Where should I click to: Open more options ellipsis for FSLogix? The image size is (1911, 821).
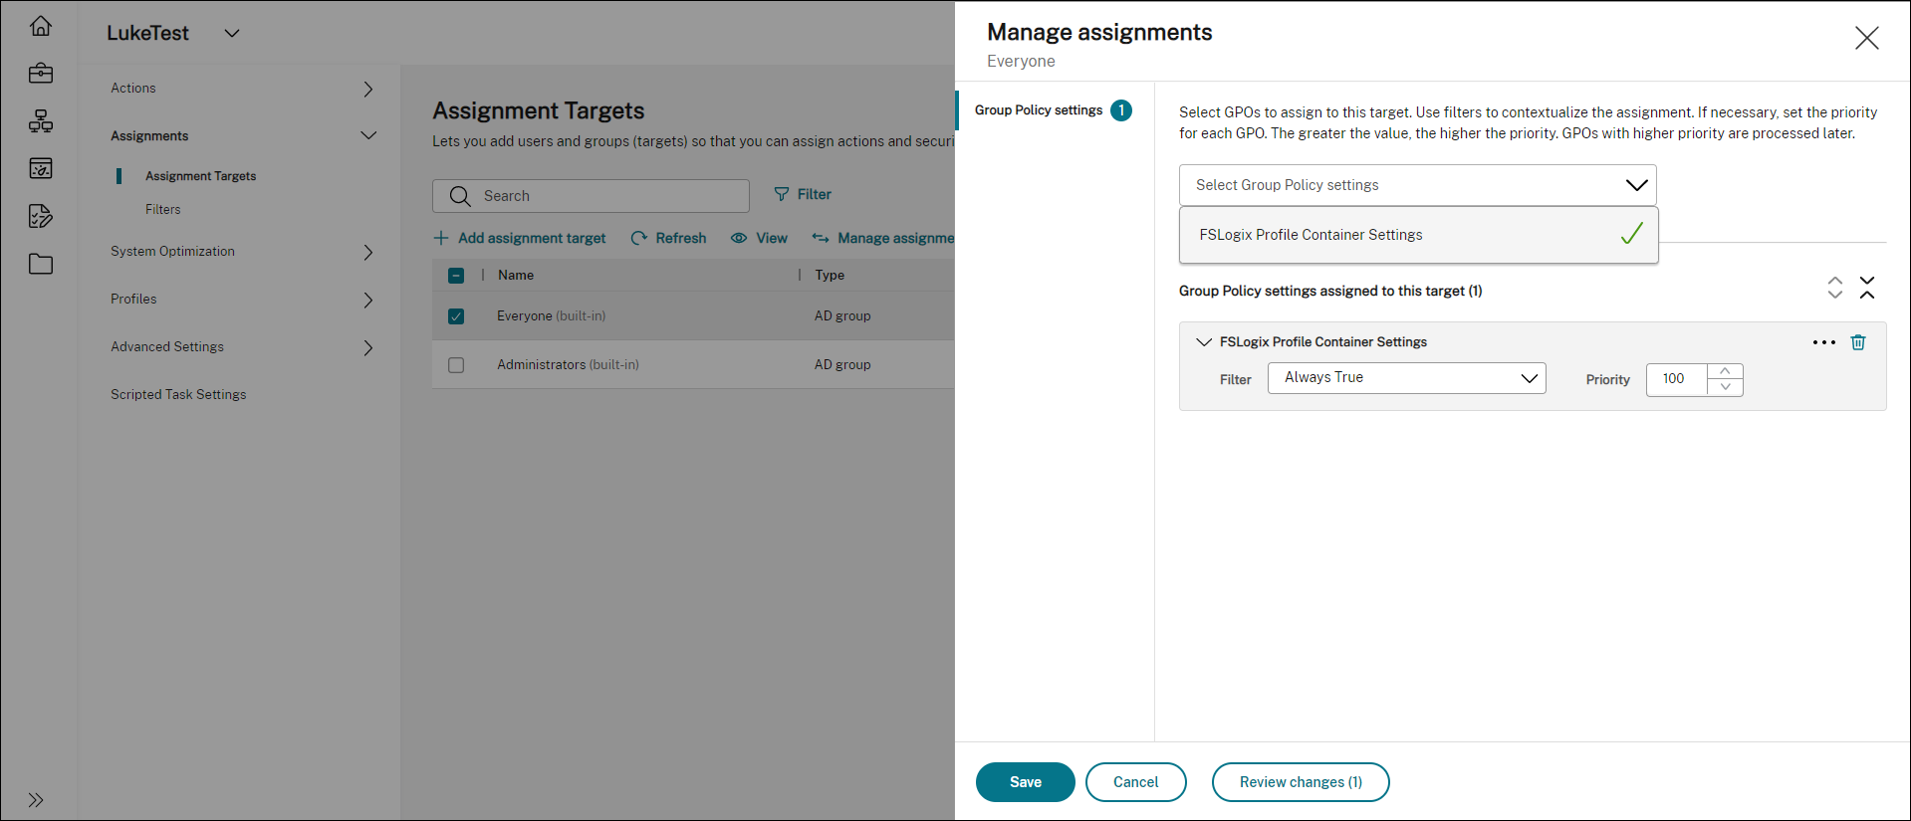click(x=1823, y=342)
